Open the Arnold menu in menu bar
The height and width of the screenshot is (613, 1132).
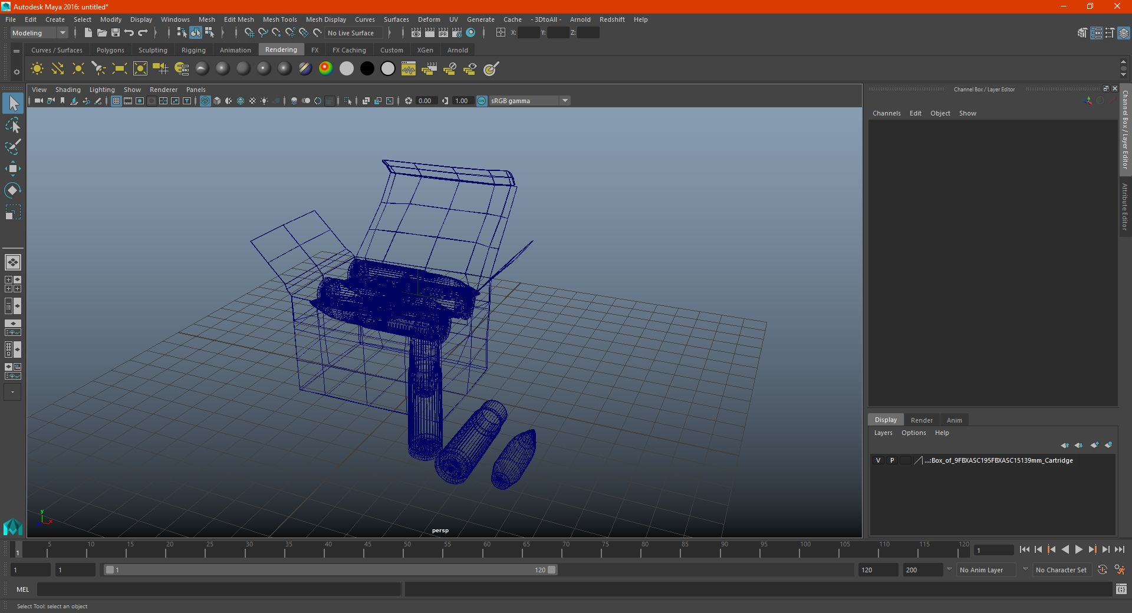coord(580,19)
